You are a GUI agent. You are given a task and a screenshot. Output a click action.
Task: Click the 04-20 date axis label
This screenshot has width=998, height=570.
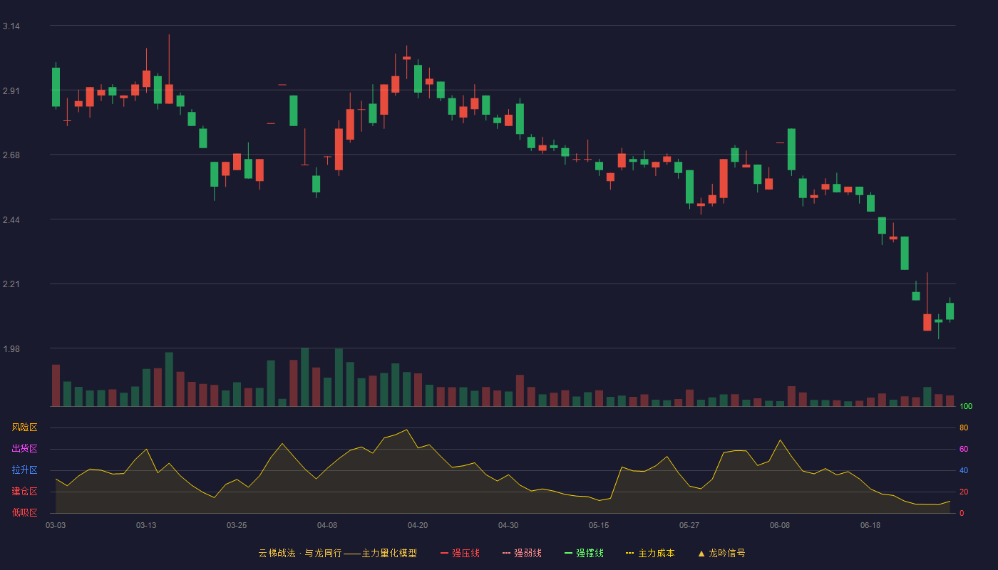(418, 525)
